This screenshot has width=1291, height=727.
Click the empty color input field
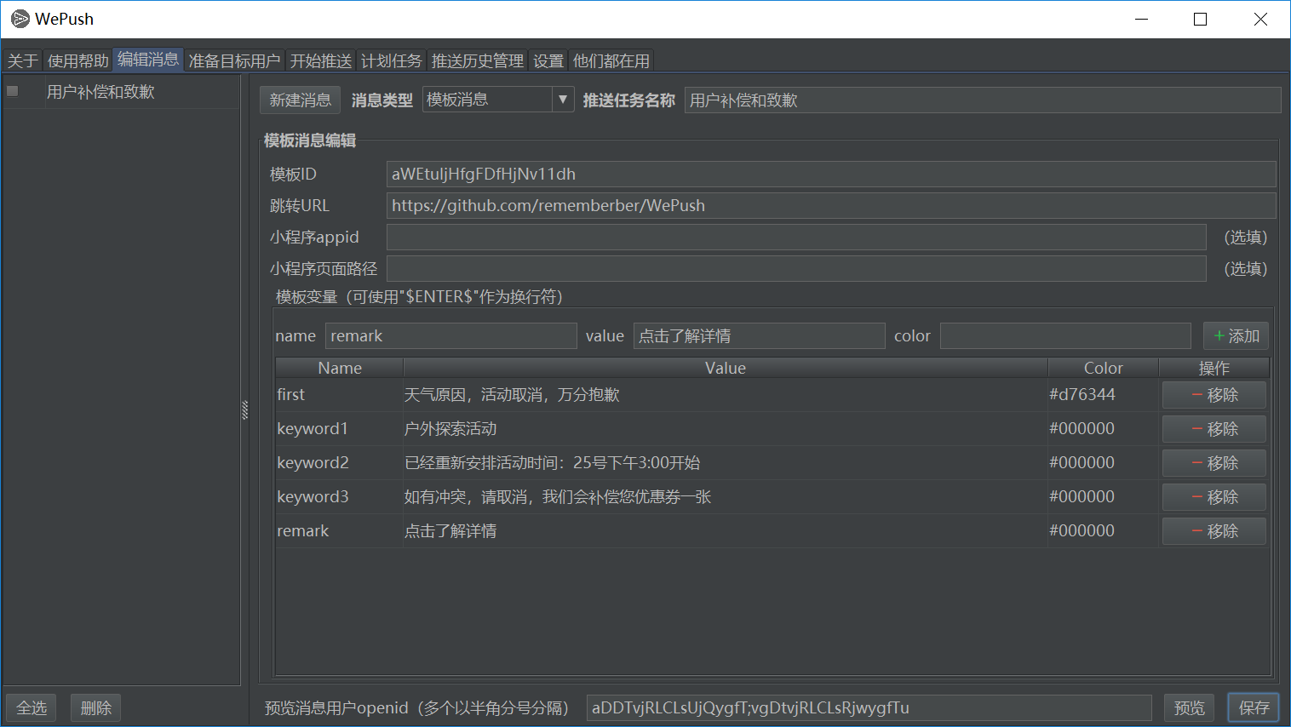[1065, 335]
